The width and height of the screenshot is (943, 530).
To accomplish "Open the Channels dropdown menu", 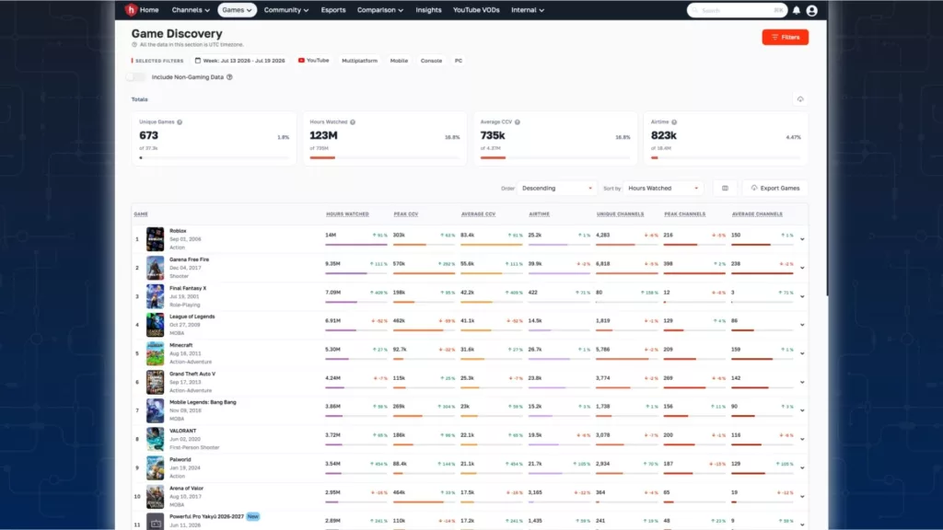I will pyautogui.click(x=190, y=10).
